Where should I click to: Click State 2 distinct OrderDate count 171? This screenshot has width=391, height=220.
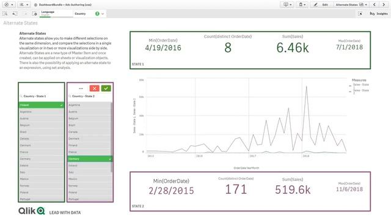coord(236,189)
